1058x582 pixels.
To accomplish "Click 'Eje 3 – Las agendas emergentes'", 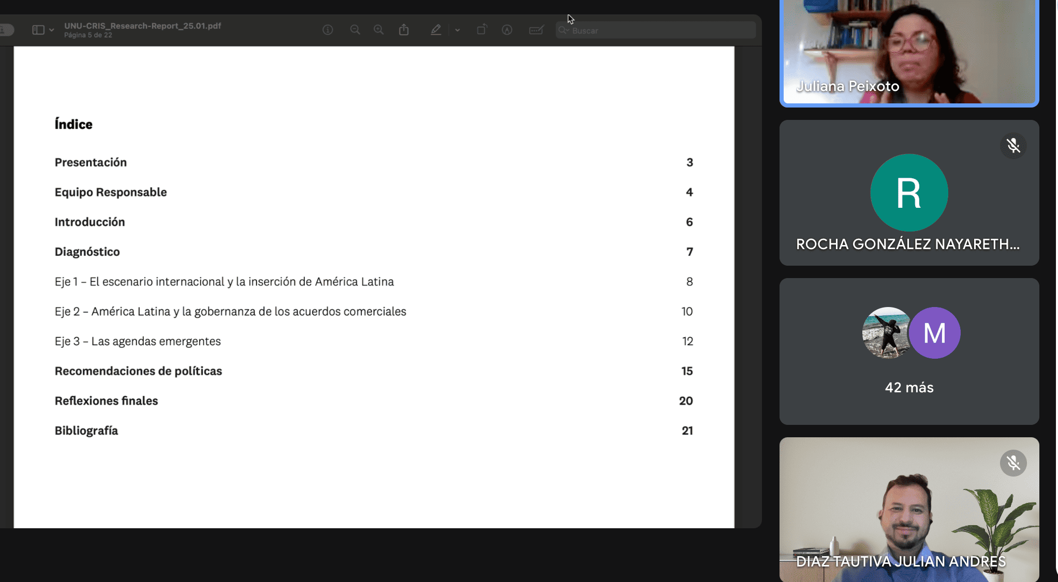I will [x=138, y=341].
